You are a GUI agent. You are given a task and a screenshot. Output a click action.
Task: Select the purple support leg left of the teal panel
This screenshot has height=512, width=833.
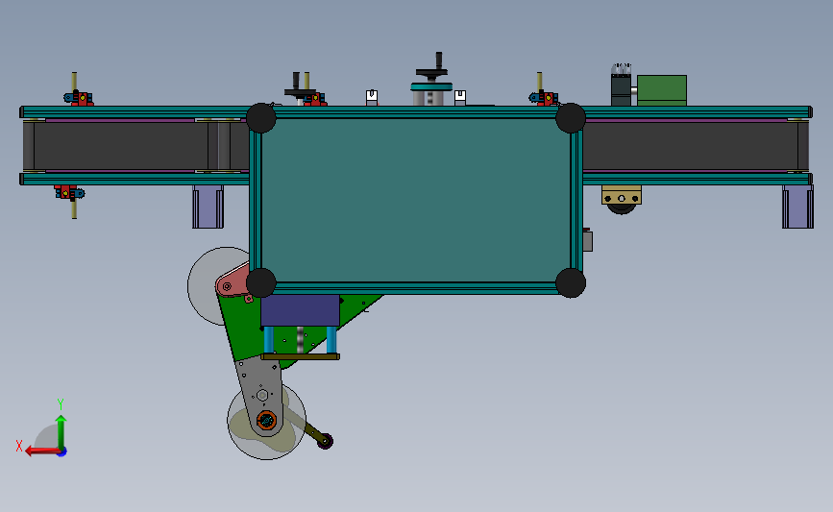click(x=208, y=207)
